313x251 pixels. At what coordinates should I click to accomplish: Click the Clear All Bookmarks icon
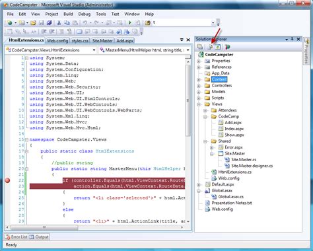[x=135, y=32]
